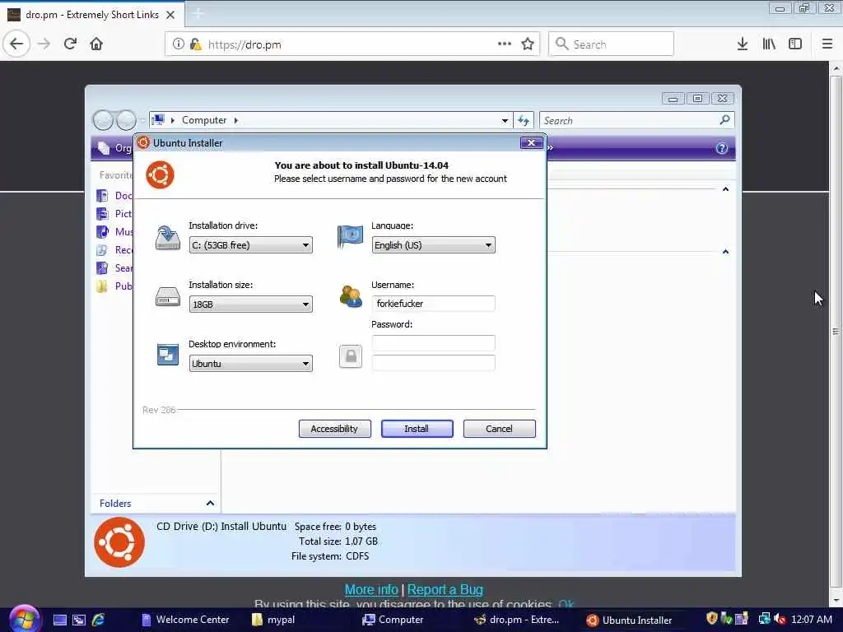Show desktop from quick launch
The height and width of the screenshot is (632, 843).
59,620
